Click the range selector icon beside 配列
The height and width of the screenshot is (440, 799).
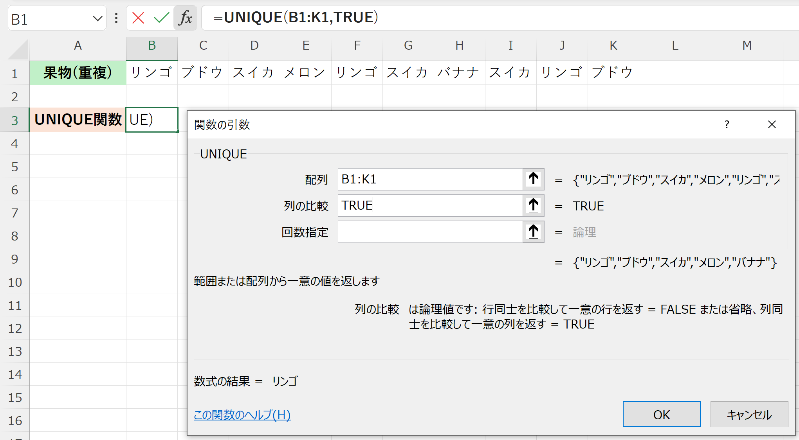533,180
